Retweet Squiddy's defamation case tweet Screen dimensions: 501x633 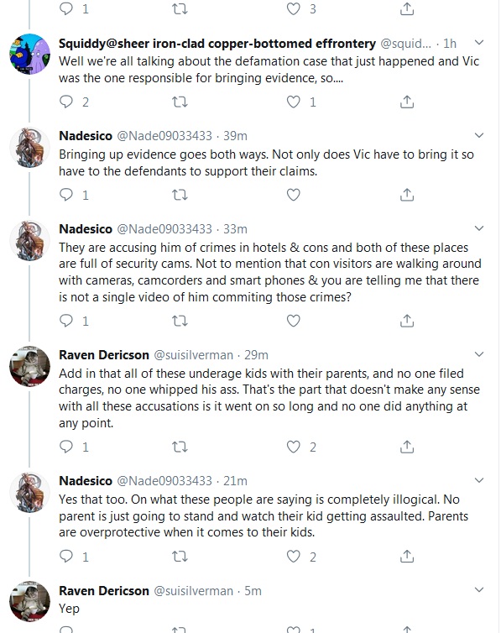(x=180, y=102)
